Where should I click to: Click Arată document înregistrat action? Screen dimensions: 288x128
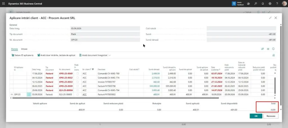(x=93, y=55)
